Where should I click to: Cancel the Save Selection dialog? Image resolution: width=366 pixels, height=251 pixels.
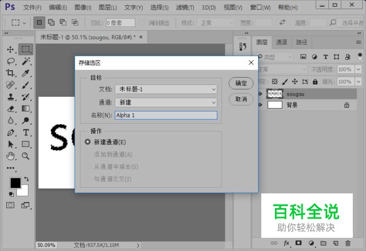click(241, 99)
